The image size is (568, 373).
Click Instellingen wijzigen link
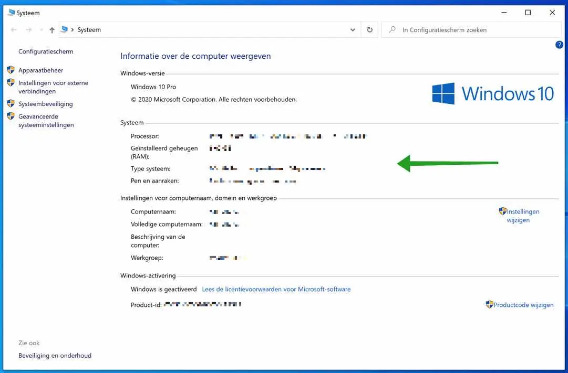pyautogui.click(x=523, y=216)
